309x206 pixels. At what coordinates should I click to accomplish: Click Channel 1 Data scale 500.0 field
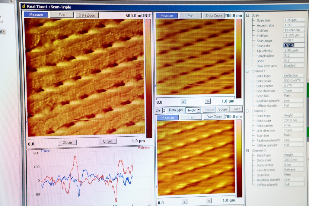(293, 80)
